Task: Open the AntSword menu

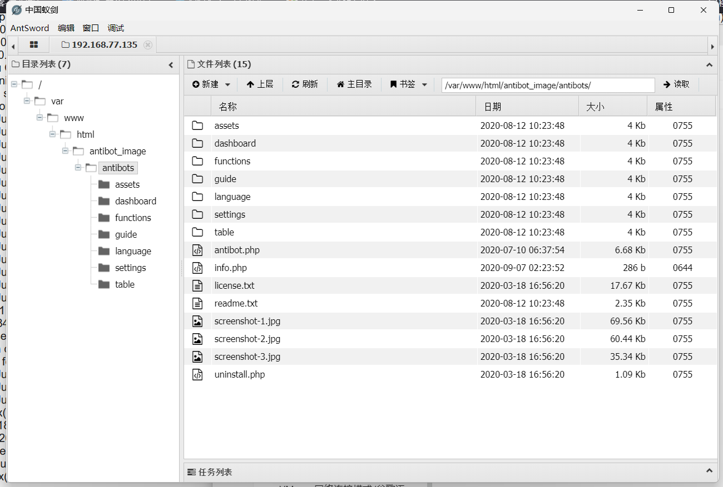Action: click(29, 28)
